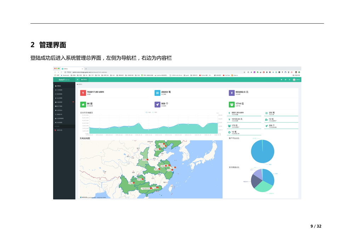Open the last sidebar item with red icon

coord(59,130)
